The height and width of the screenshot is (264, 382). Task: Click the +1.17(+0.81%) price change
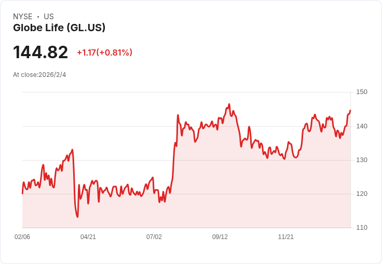click(x=104, y=52)
